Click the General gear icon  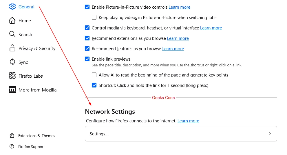[12, 7]
